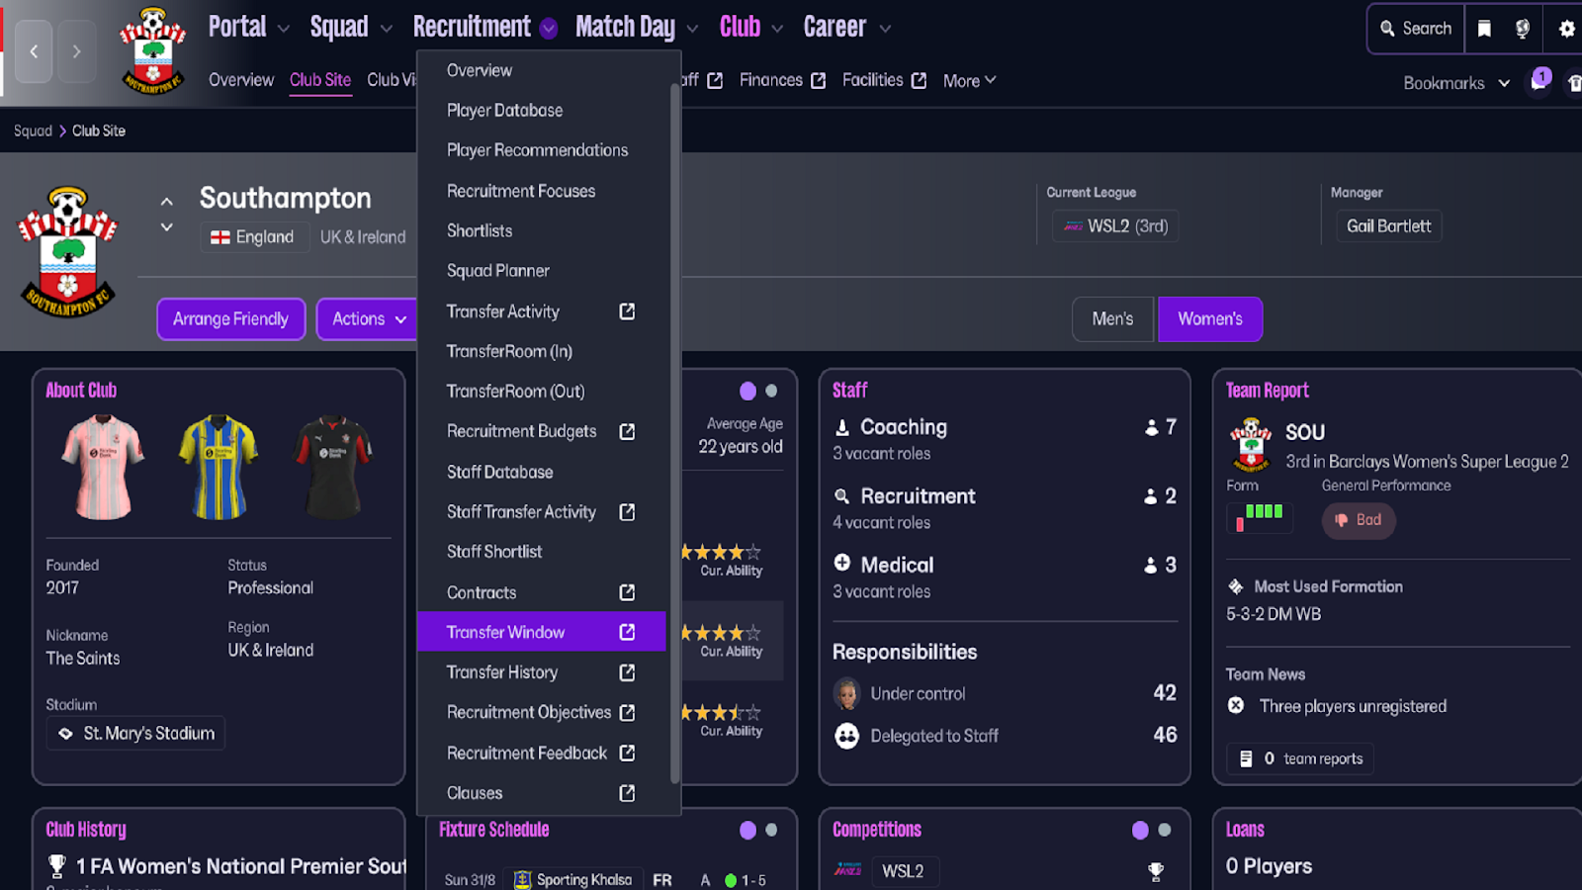This screenshot has height=890, width=1582.
Task: Switch to the Men's team toggle
Action: click(x=1112, y=318)
